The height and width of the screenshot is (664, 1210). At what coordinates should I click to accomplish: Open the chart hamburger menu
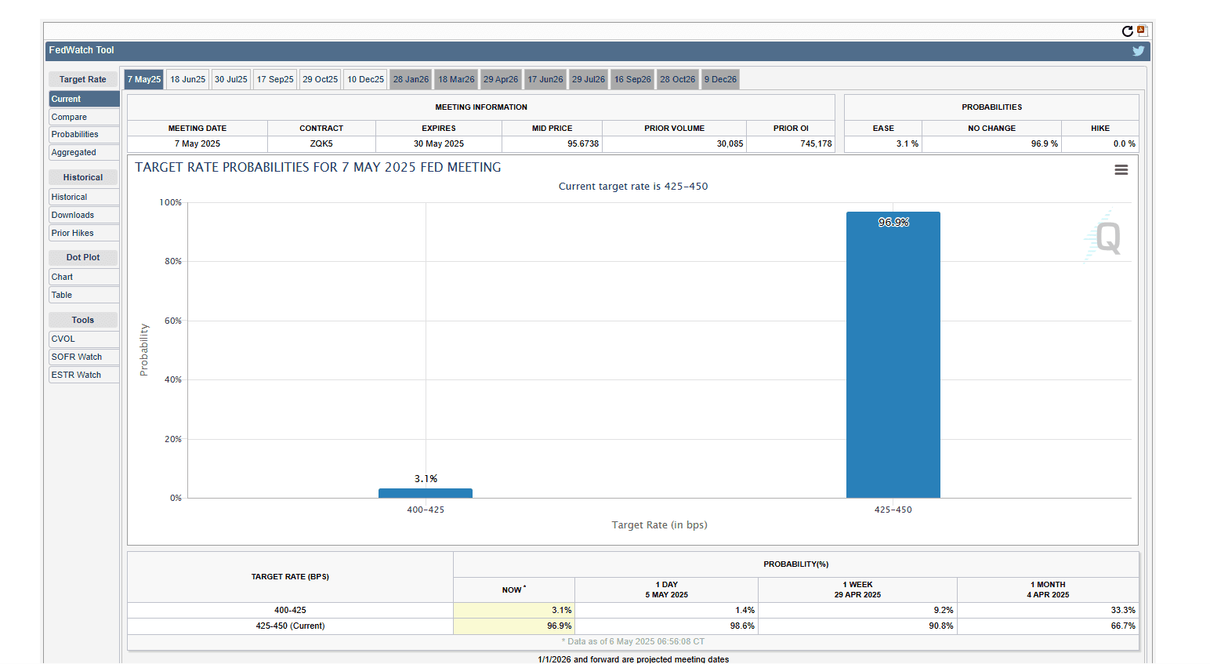point(1121,170)
